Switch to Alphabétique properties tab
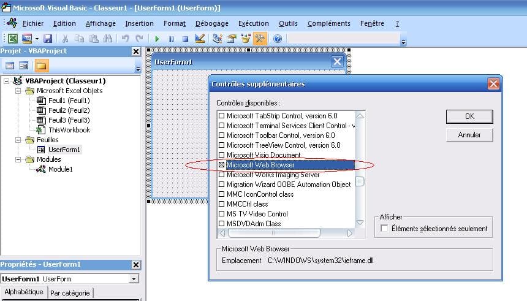 pyautogui.click(x=24, y=292)
